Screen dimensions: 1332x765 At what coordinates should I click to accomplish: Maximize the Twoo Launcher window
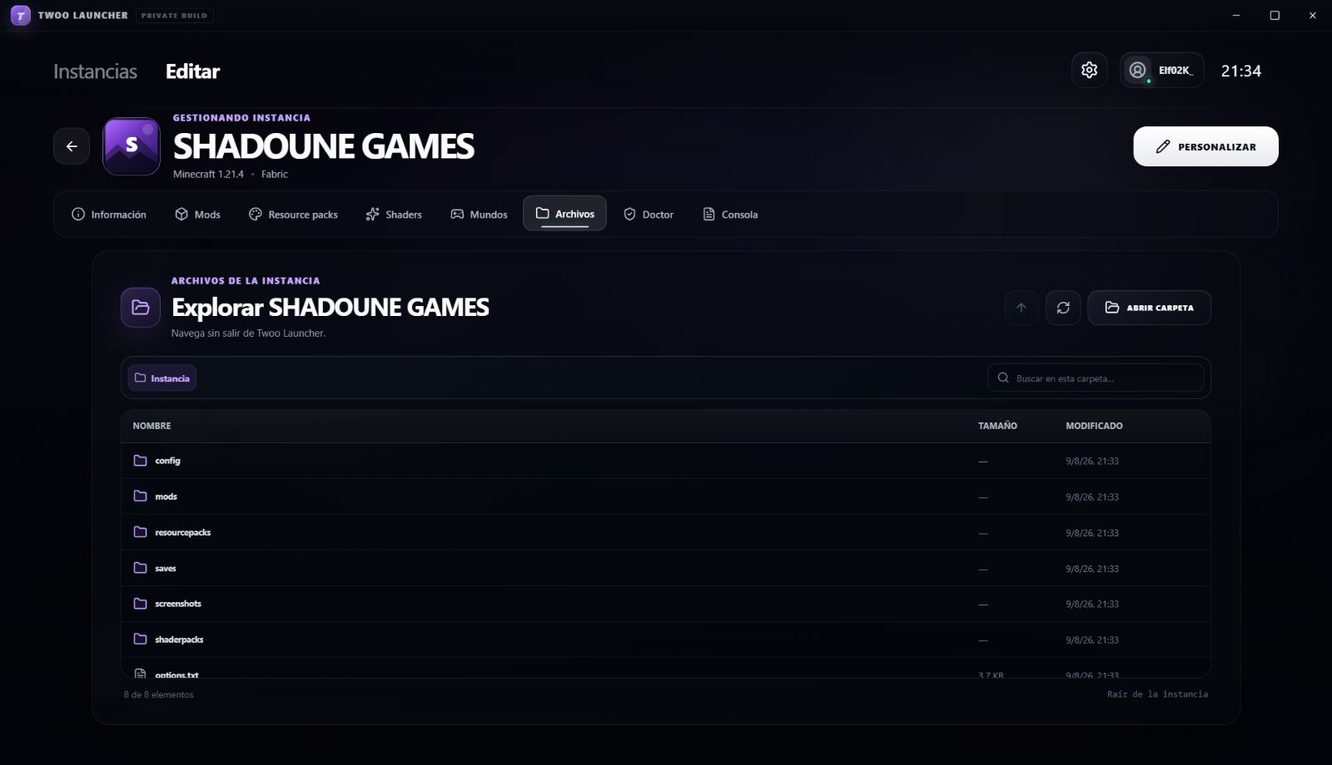[1275, 15]
